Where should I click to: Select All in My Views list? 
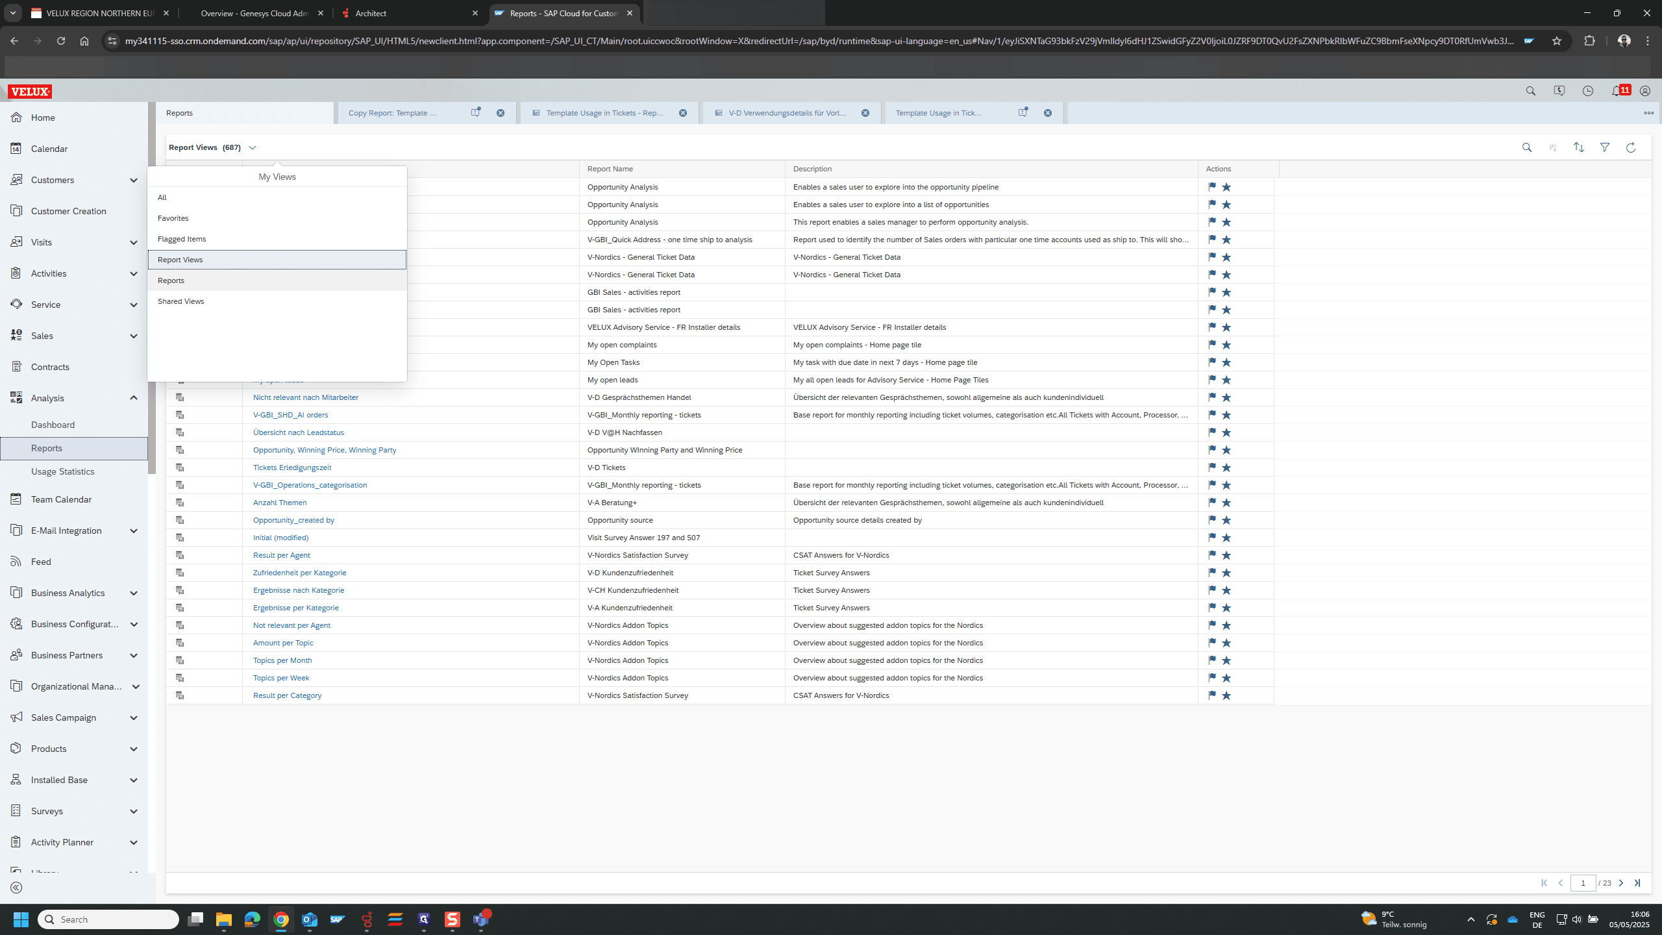pos(277,197)
